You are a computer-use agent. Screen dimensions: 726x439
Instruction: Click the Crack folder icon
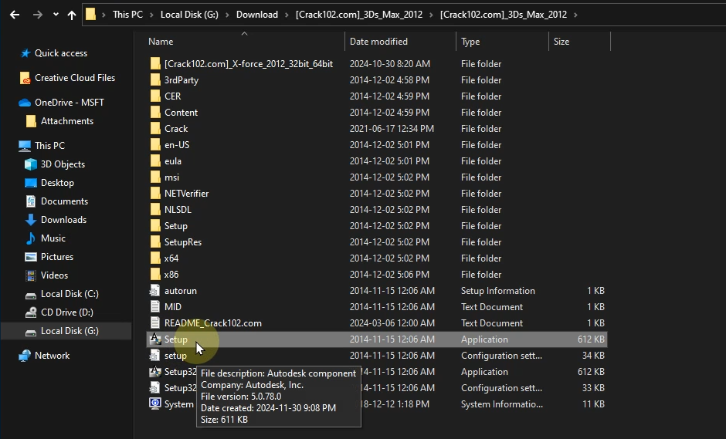point(155,129)
